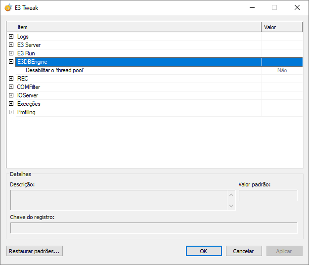Screen dimensions: 309x265
Task: Expand the COMFilter node
Action: coord(11,87)
